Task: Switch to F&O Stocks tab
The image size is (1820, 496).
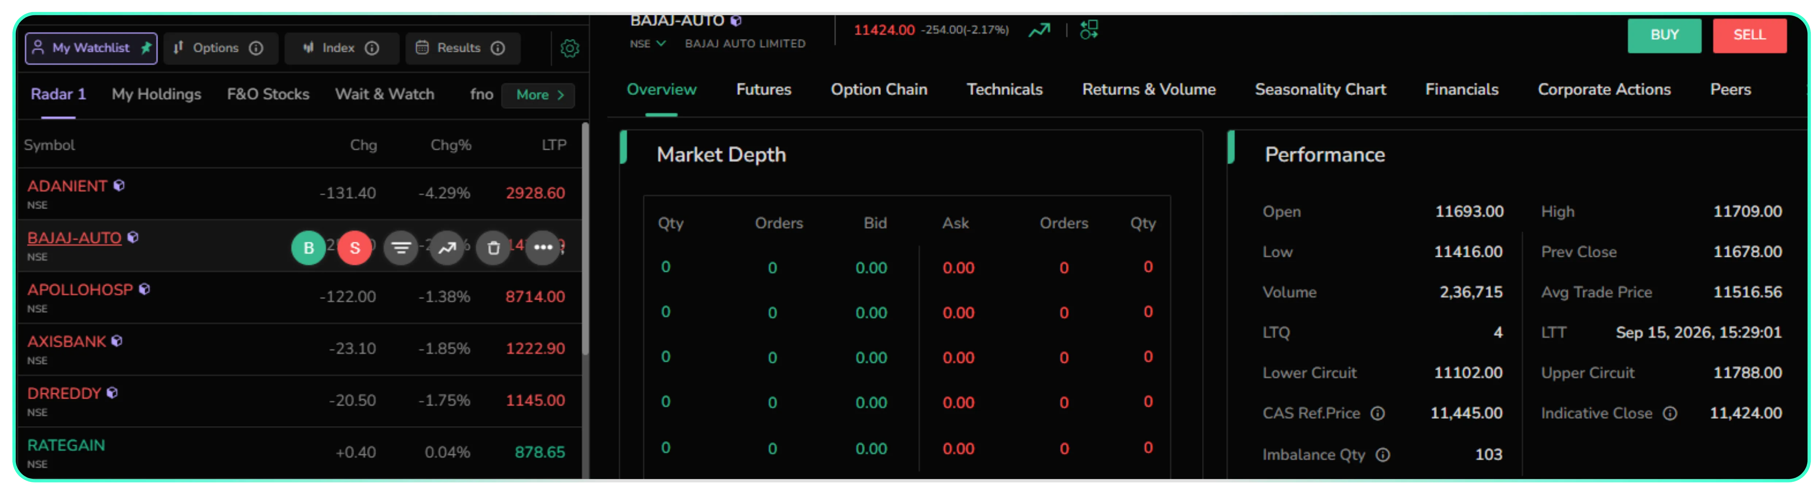Action: 268,95
